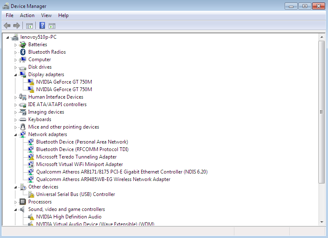Click the scrollbar up arrow
This screenshot has width=328, height=238.
(x=322, y=37)
